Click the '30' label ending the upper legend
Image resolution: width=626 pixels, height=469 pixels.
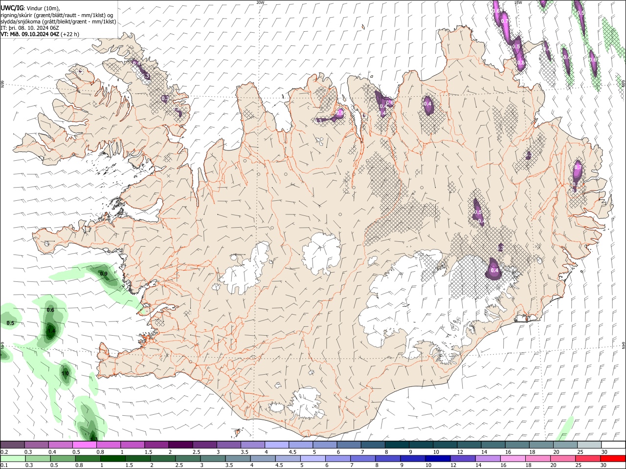(x=604, y=452)
